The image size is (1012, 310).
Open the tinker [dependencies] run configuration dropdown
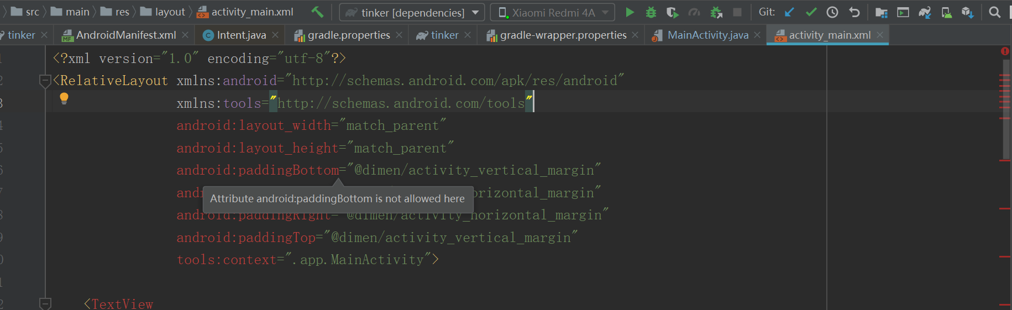tap(412, 12)
